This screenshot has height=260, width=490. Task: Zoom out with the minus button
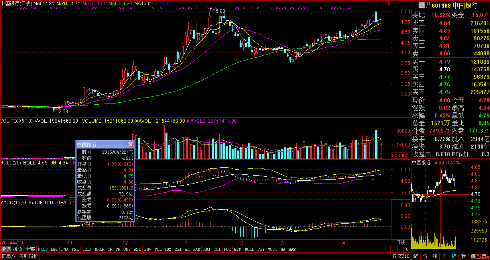point(401,249)
